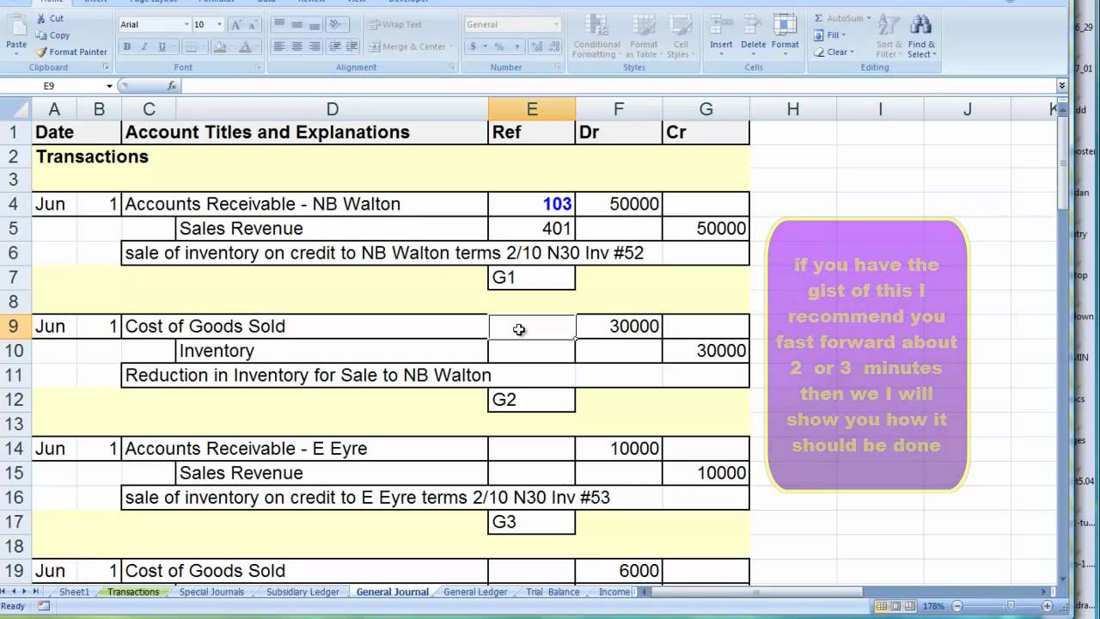The height and width of the screenshot is (619, 1100).
Task: Open the Paste options arrow
Action: coord(16,54)
